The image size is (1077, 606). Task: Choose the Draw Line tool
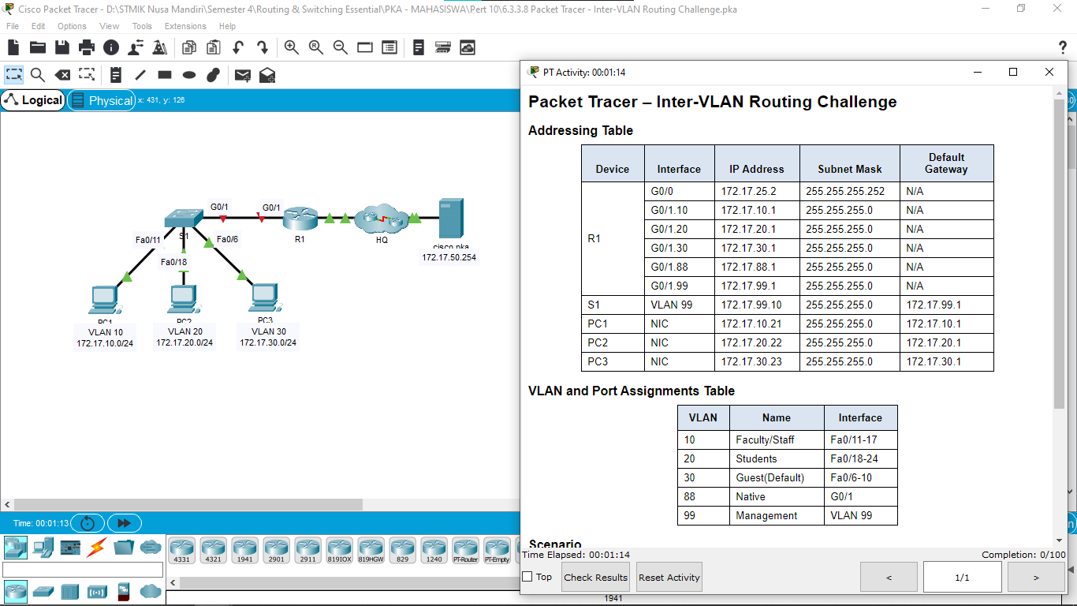tap(140, 75)
